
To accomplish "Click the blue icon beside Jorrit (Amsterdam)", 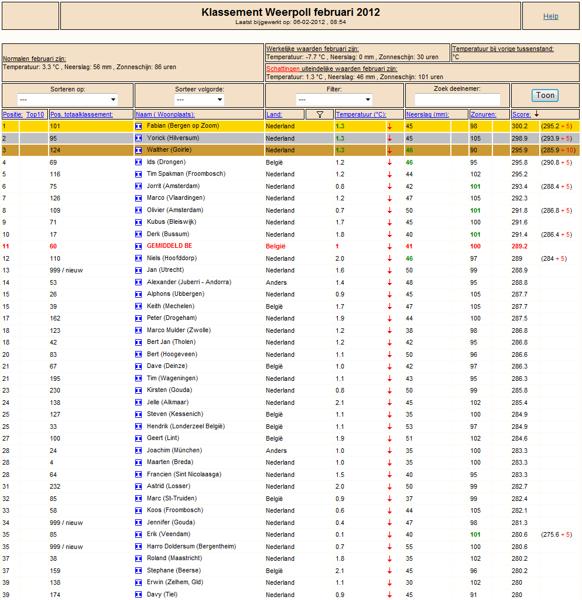I will [138, 186].
